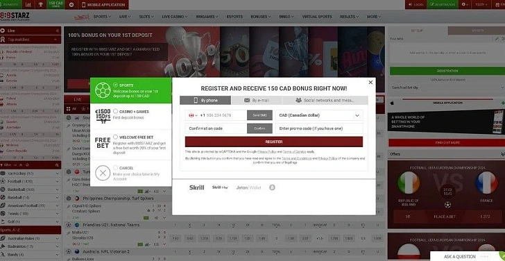505x261 pixels.
Task: Click the Send SMS button
Action: 259,115
